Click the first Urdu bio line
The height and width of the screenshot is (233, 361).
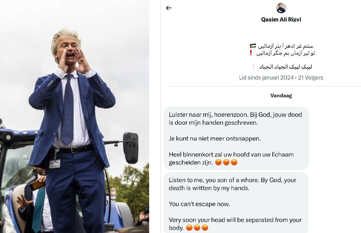pyautogui.click(x=286, y=46)
